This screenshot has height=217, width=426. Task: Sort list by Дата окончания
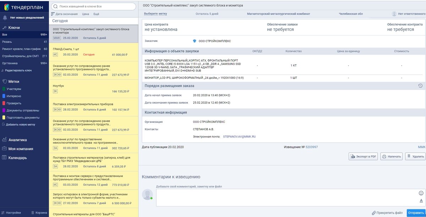click(x=67, y=14)
